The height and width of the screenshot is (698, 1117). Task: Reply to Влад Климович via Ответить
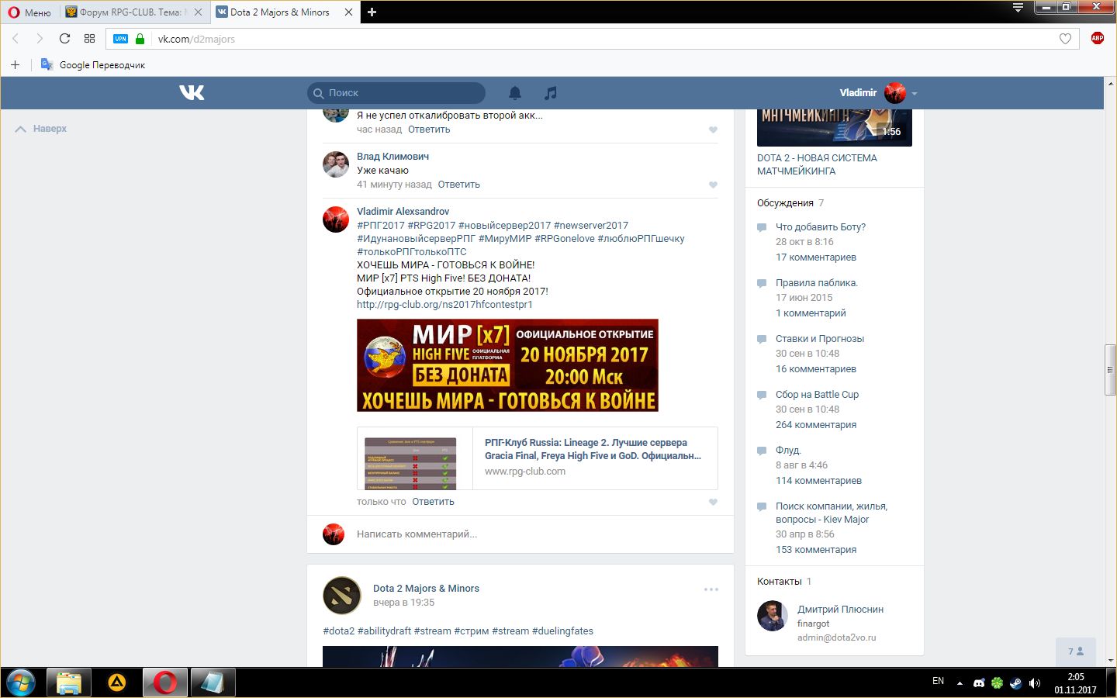458,185
